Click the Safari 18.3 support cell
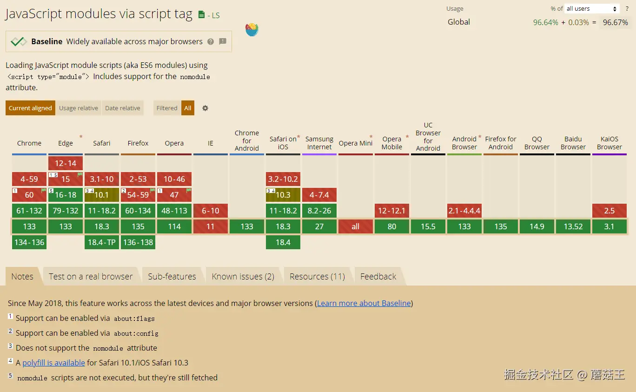The image size is (636, 392). [102, 226]
